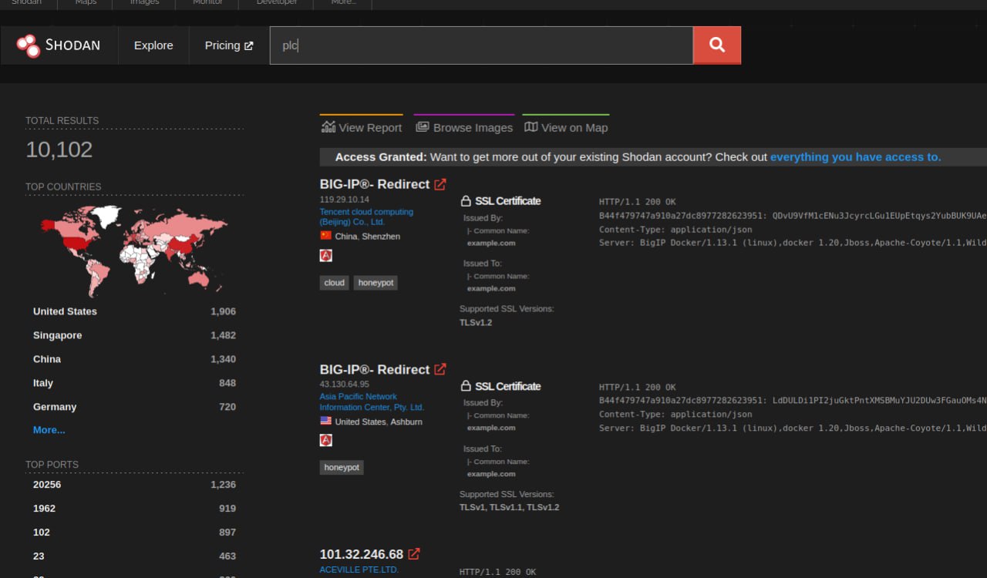This screenshot has width=987, height=578.
Task: Open the More... top navigation item
Action: [x=344, y=3]
